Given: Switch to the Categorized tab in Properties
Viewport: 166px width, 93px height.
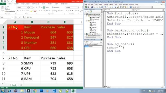Looking at the screenshot, I should click(x=94, y=44).
